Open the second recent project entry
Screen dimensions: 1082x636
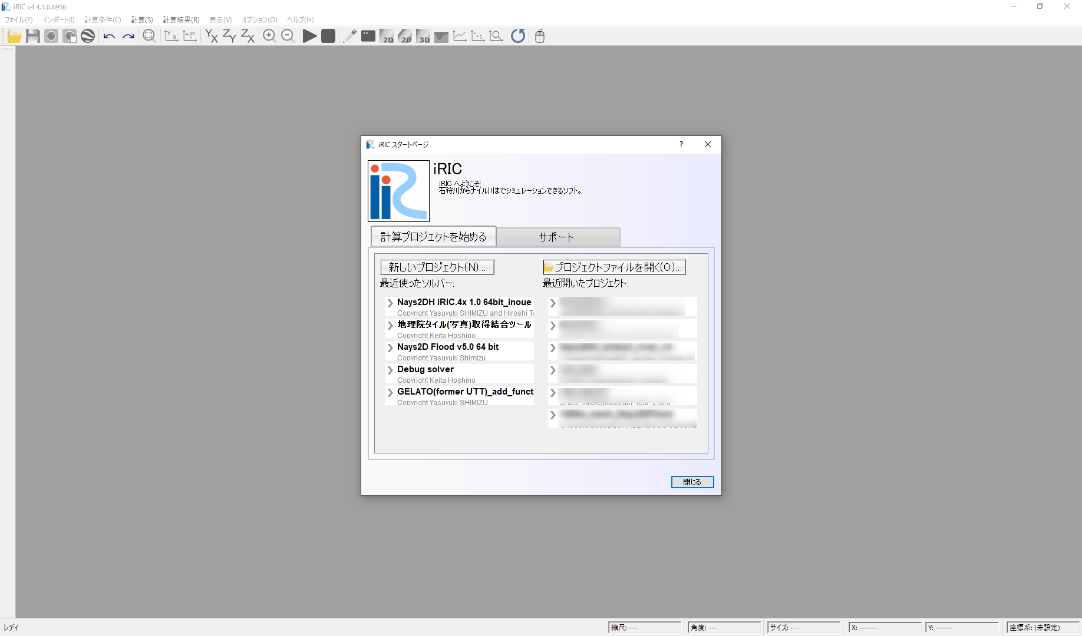coord(622,329)
